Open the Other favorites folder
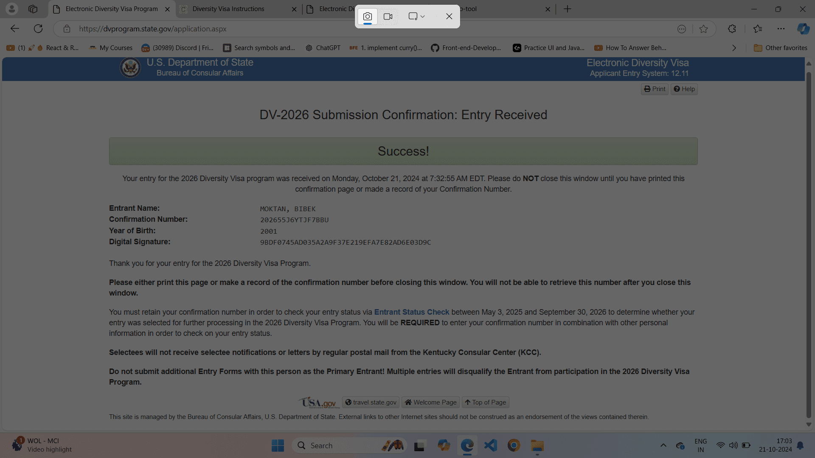 click(x=781, y=48)
